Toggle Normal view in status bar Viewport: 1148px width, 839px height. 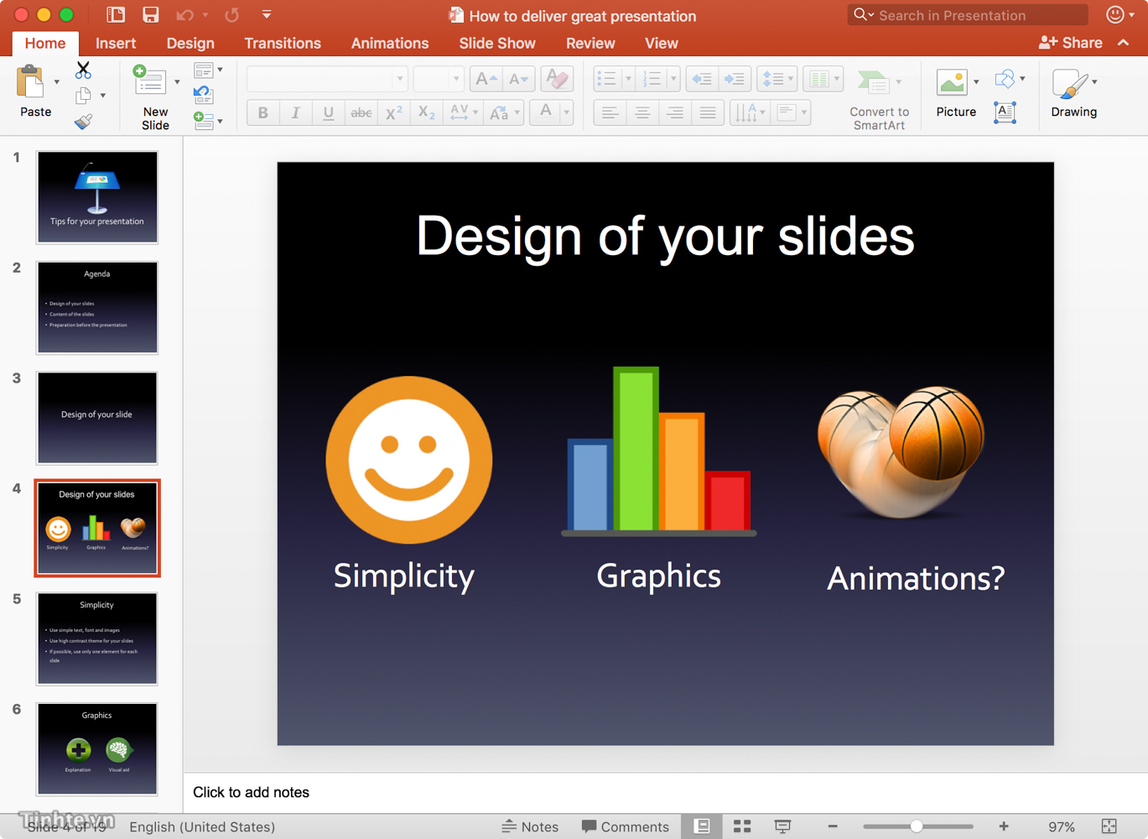coord(702,826)
